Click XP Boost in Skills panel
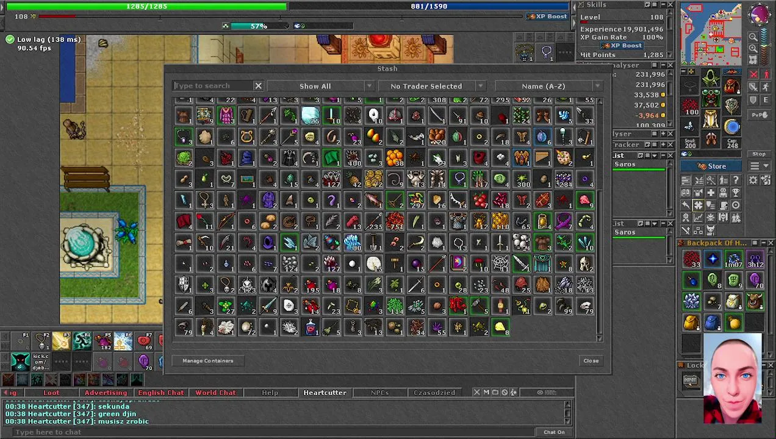The image size is (776, 439). click(621, 46)
